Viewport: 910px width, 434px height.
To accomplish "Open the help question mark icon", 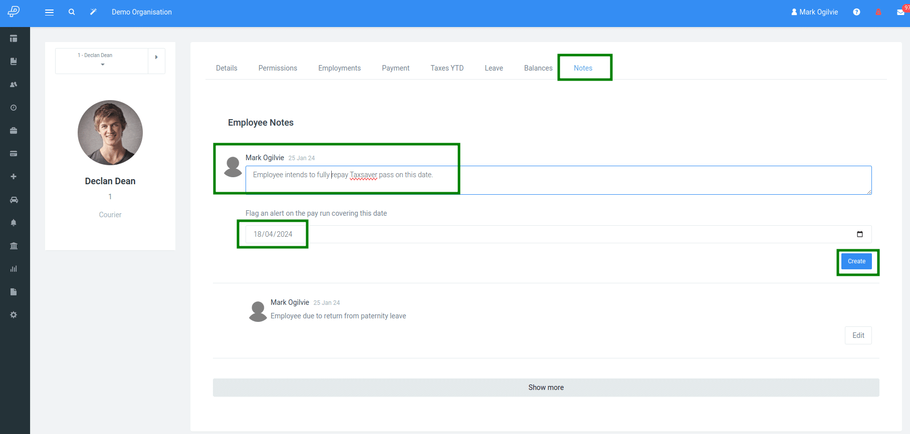I will [856, 12].
